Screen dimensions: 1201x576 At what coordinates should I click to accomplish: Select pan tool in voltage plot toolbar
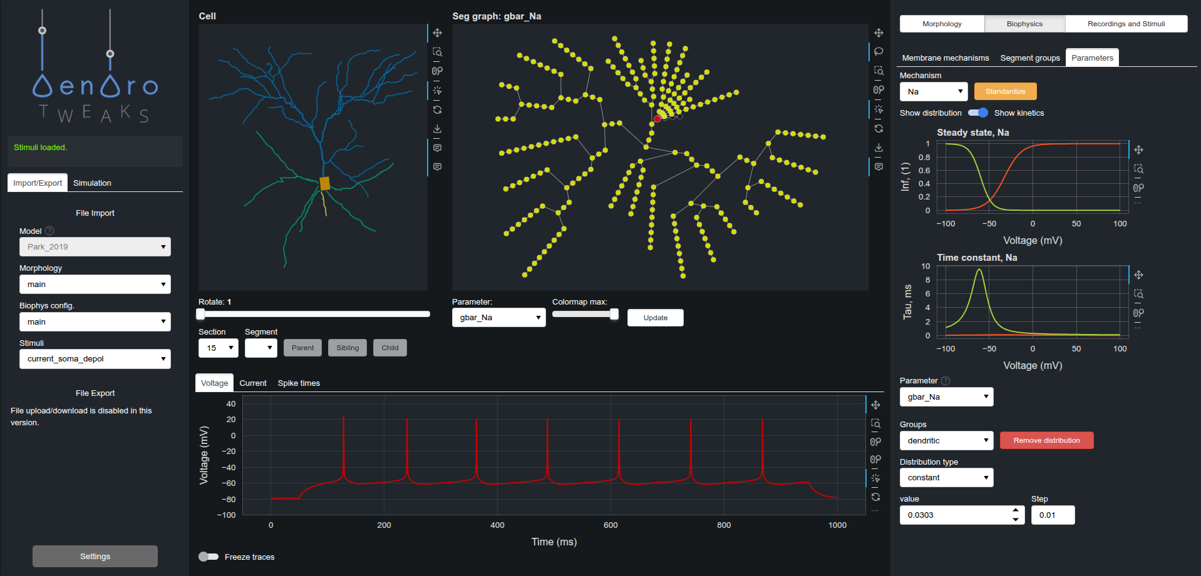(875, 405)
